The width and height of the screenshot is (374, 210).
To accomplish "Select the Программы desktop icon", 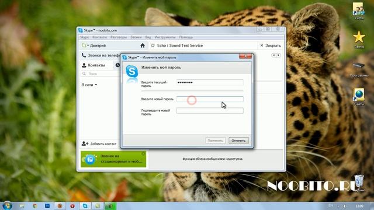I will point(359,69).
